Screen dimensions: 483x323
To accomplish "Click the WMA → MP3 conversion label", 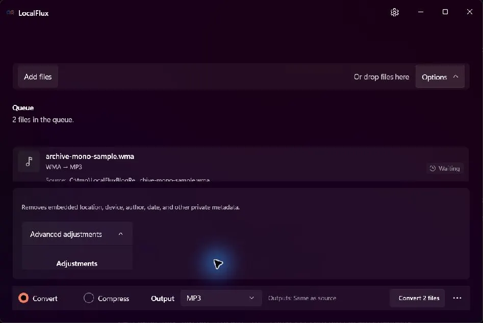I will pyautogui.click(x=64, y=167).
